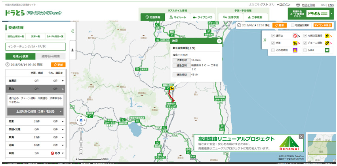Click the 通行止 no-entry legend icon

(295, 36)
